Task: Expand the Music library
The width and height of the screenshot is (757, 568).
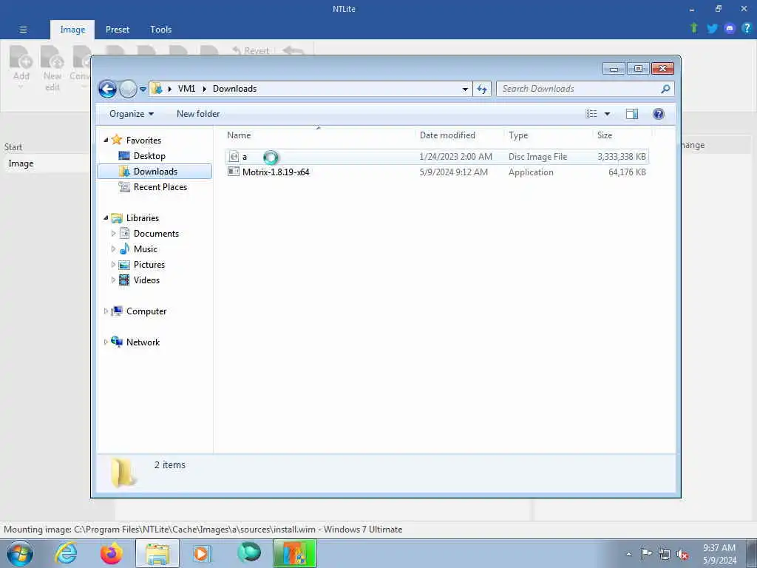Action: pyautogui.click(x=113, y=249)
